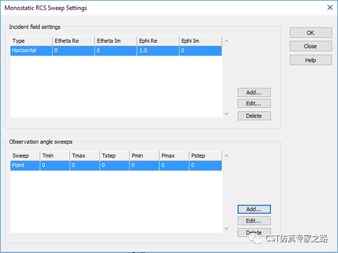The image size is (338, 253).
Task: Click the Close button on the right
Action: [311, 46]
